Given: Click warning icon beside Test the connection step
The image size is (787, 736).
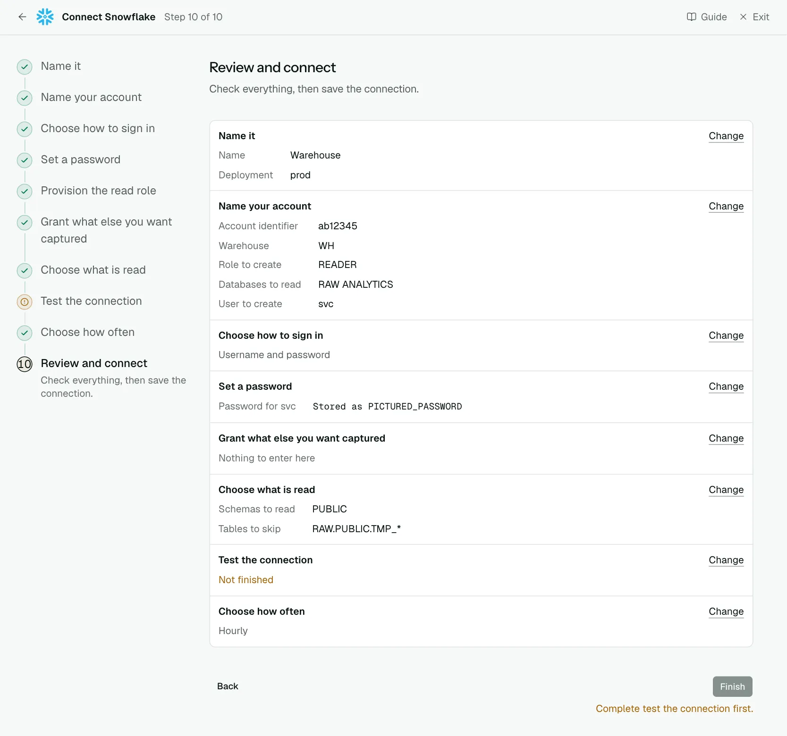Looking at the screenshot, I should point(25,302).
